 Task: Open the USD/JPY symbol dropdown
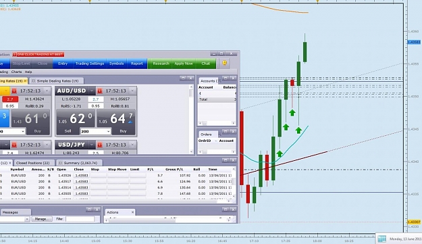pos(92,145)
